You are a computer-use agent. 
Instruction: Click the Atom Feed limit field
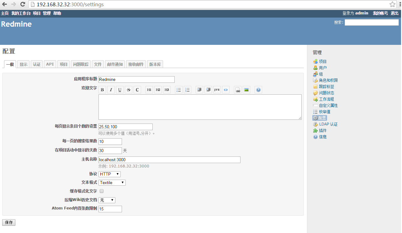coord(110,209)
